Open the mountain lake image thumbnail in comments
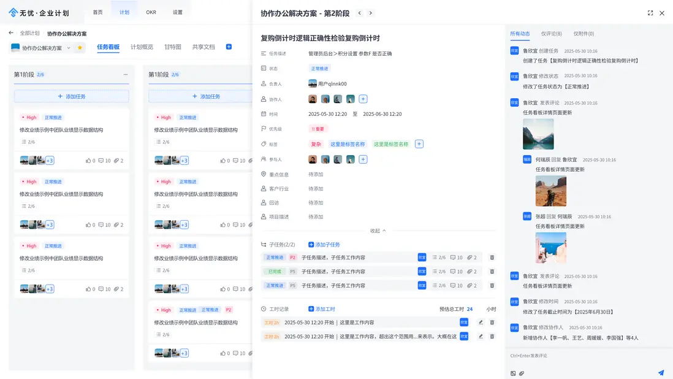This screenshot has height=379, width=673. click(x=538, y=134)
